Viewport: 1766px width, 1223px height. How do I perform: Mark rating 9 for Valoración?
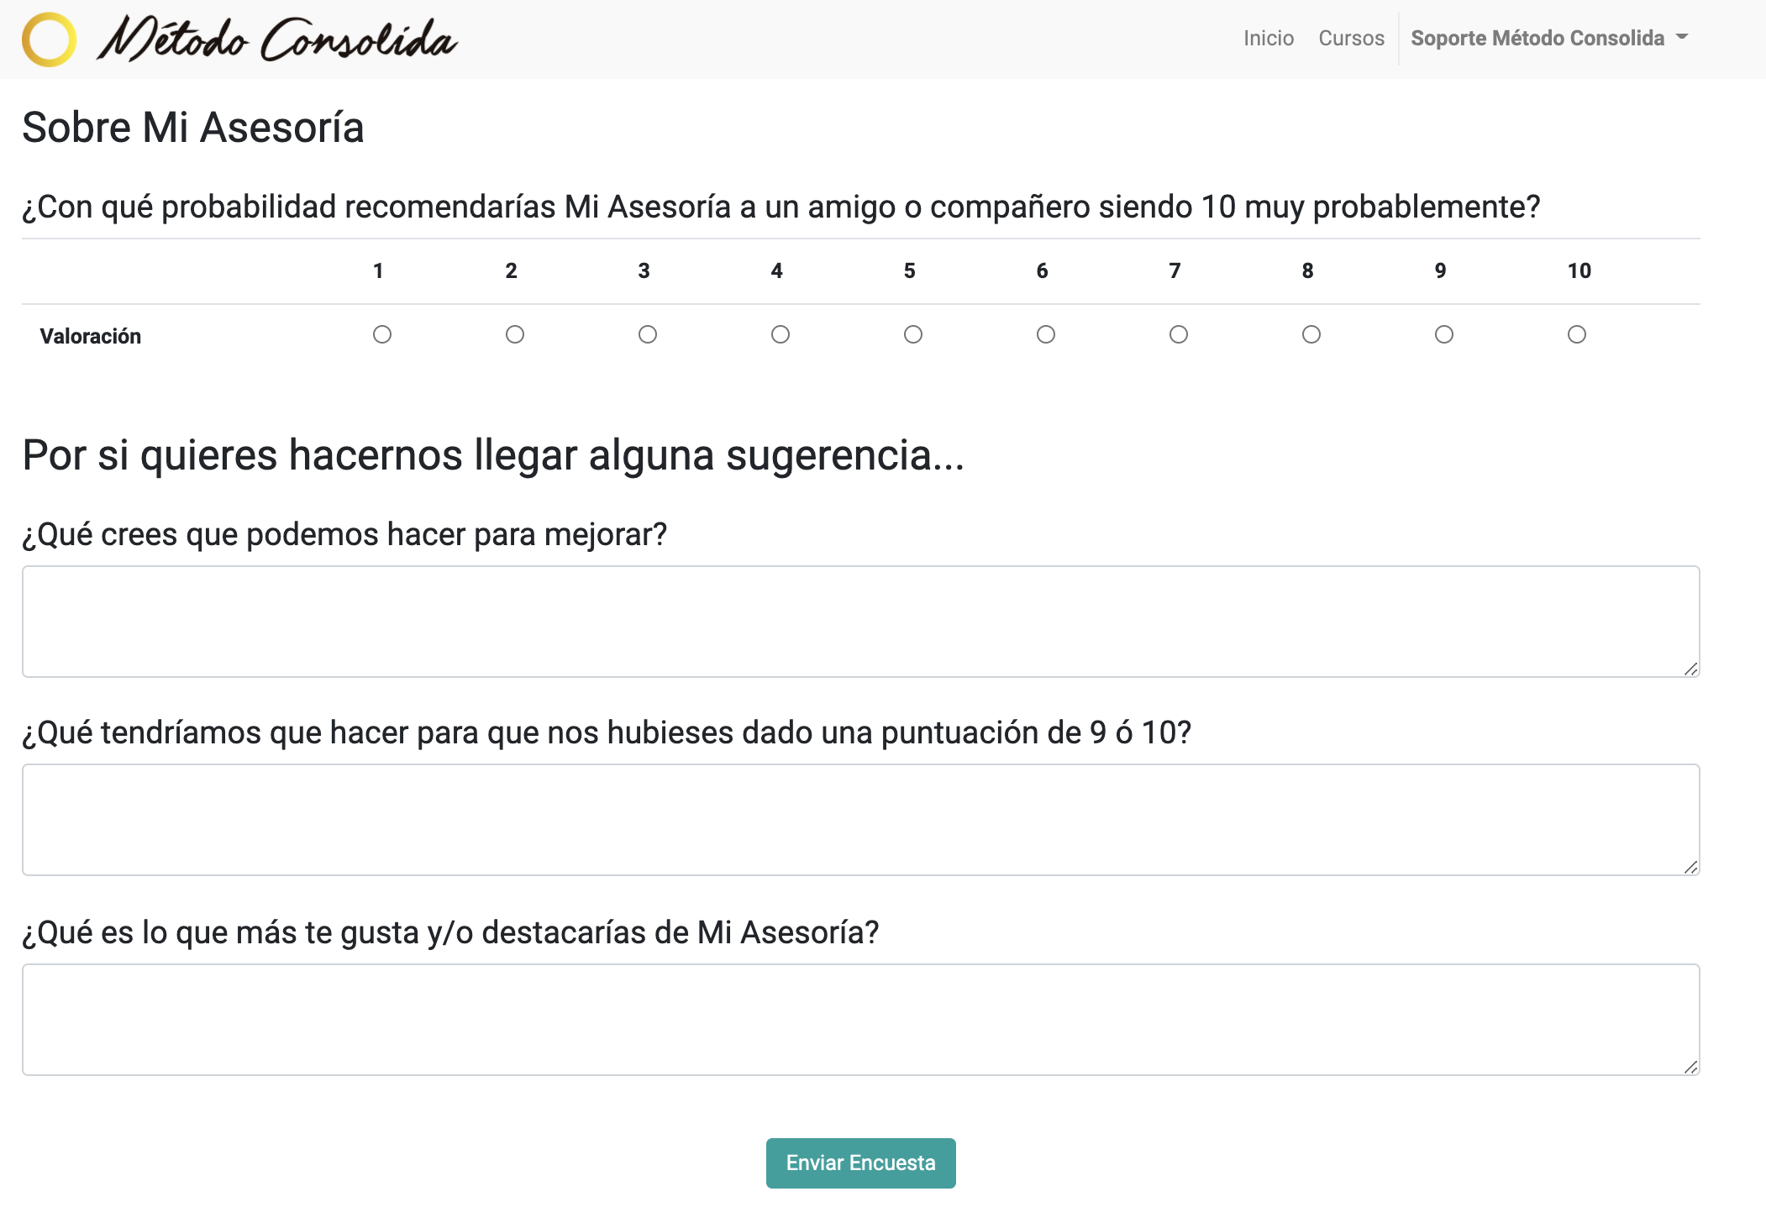(1444, 334)
